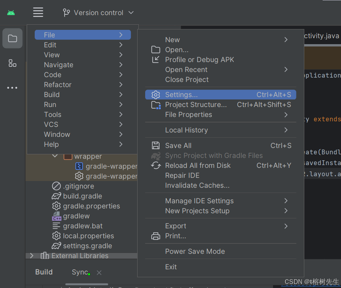This screenshot has height=288, width=341.
Task: Open the hamburger main menu button
Action: click(x=38, y=12)
